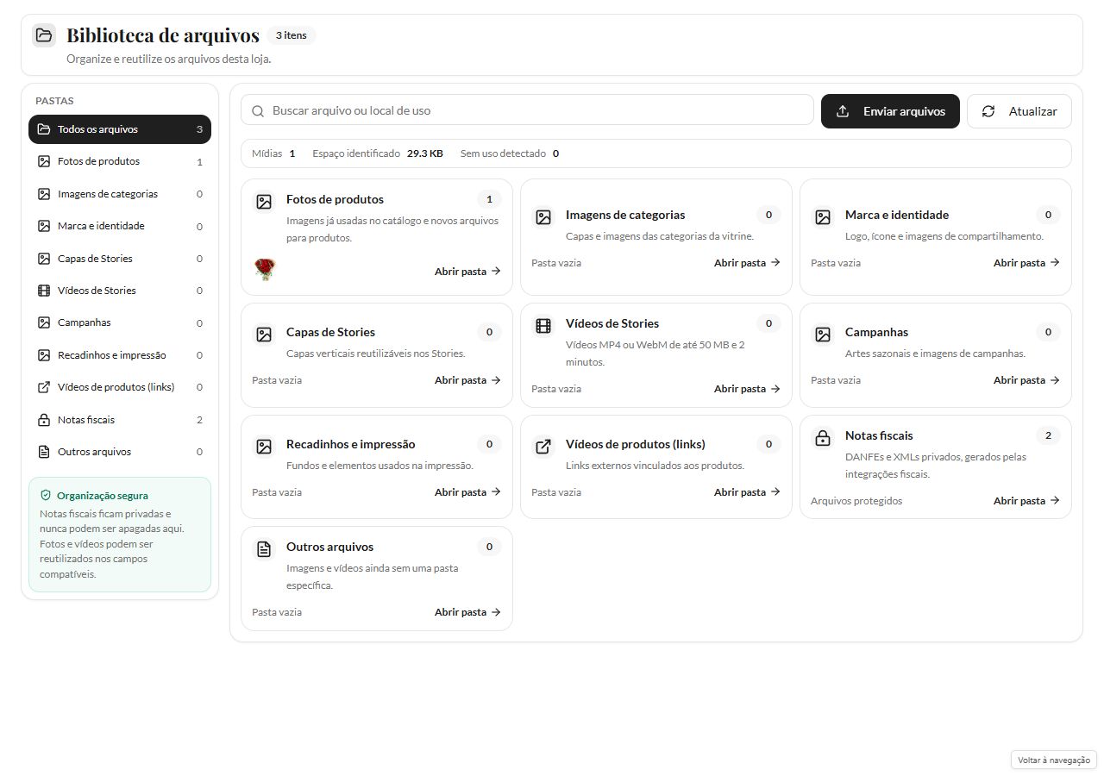Click the folder icon beside Biblioteca de arquivos
Screen dimensions: 1104x776
click(44, 35)
